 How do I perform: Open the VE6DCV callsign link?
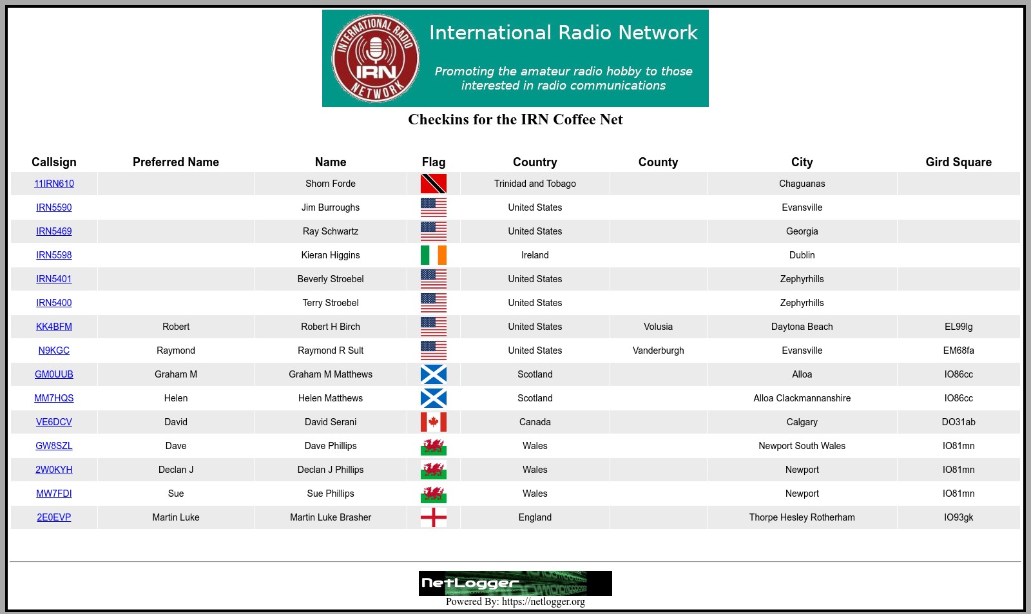tap(54, 422)
